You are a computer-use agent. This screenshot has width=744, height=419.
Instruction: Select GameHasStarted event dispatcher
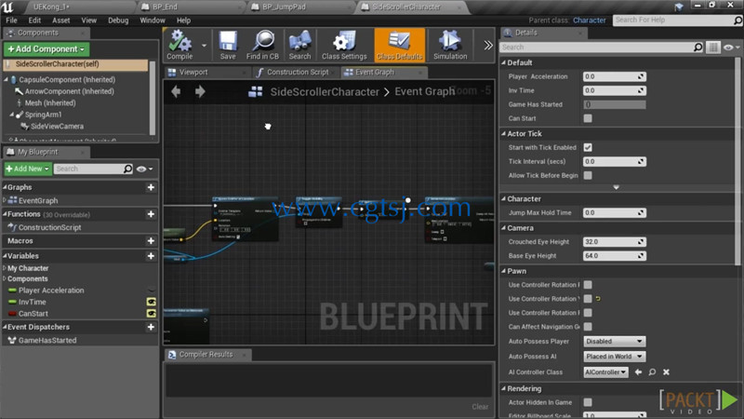click(x=47, y=340)
